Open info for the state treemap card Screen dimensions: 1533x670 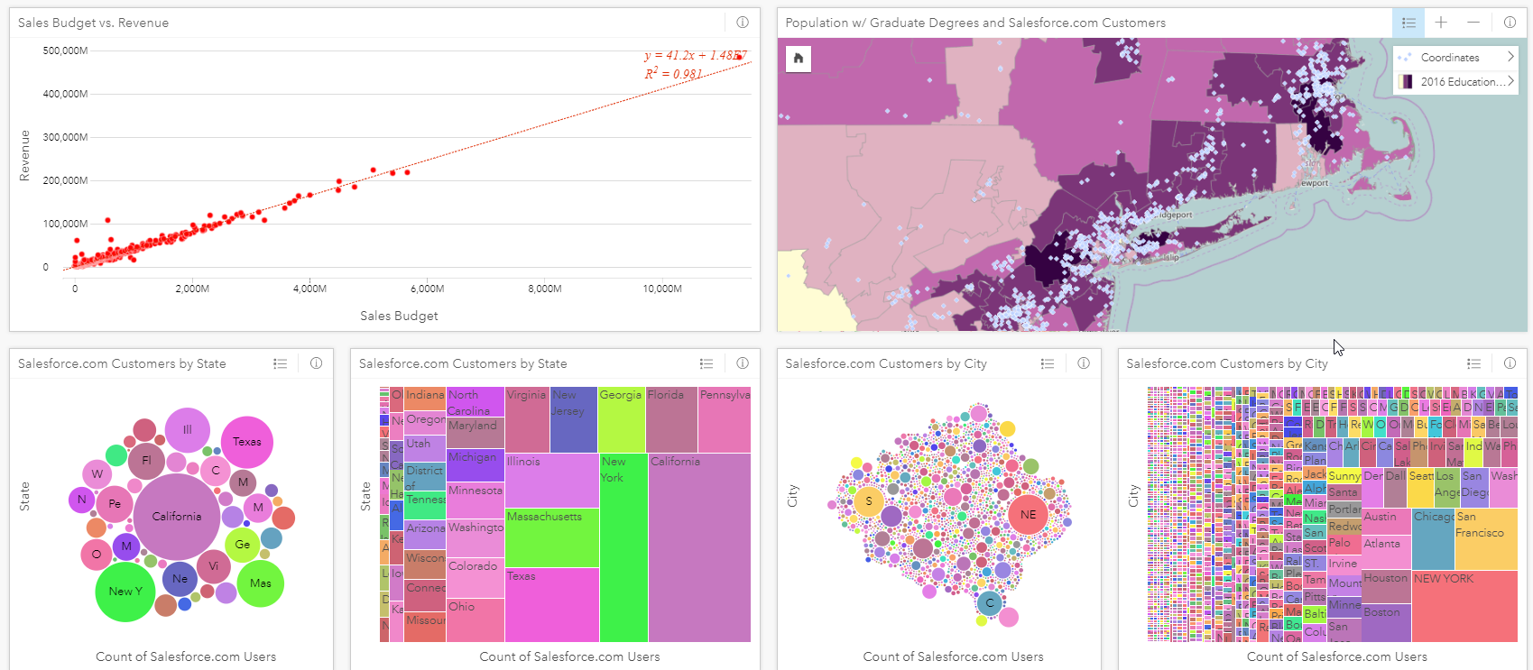[x=742, y=363]
